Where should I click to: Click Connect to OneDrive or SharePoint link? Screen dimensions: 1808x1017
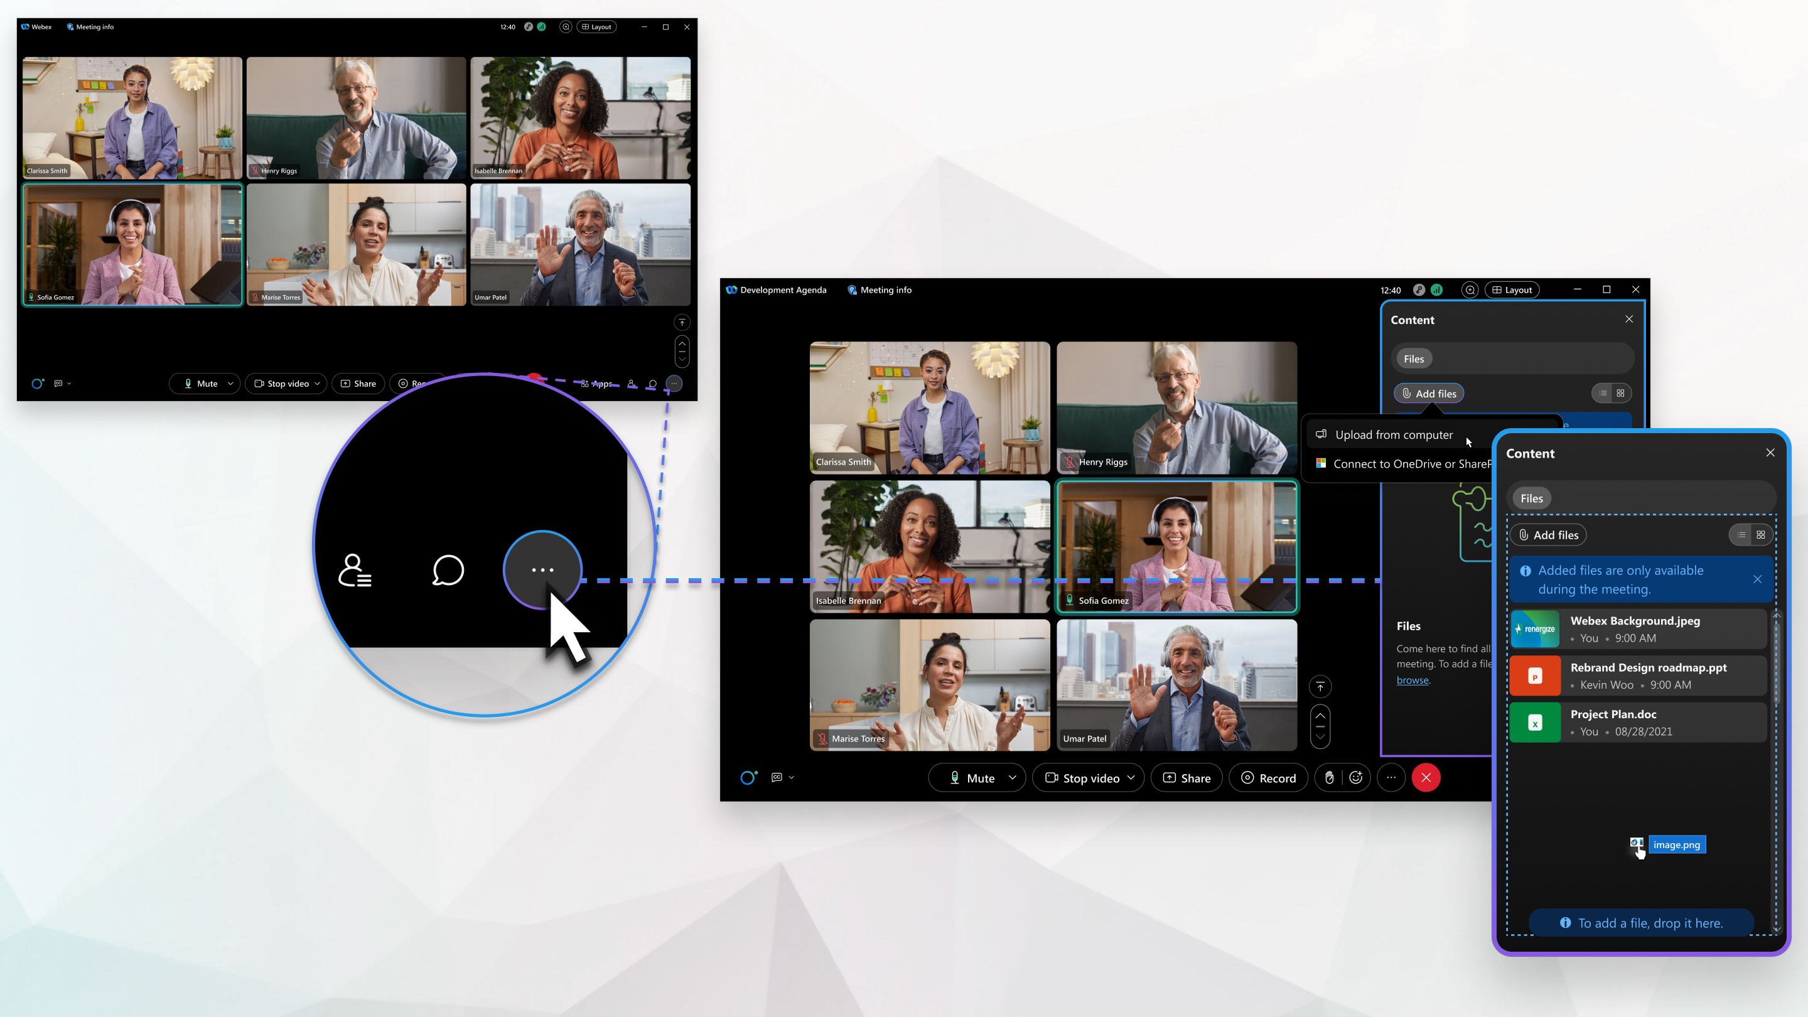pos(1412,462)
